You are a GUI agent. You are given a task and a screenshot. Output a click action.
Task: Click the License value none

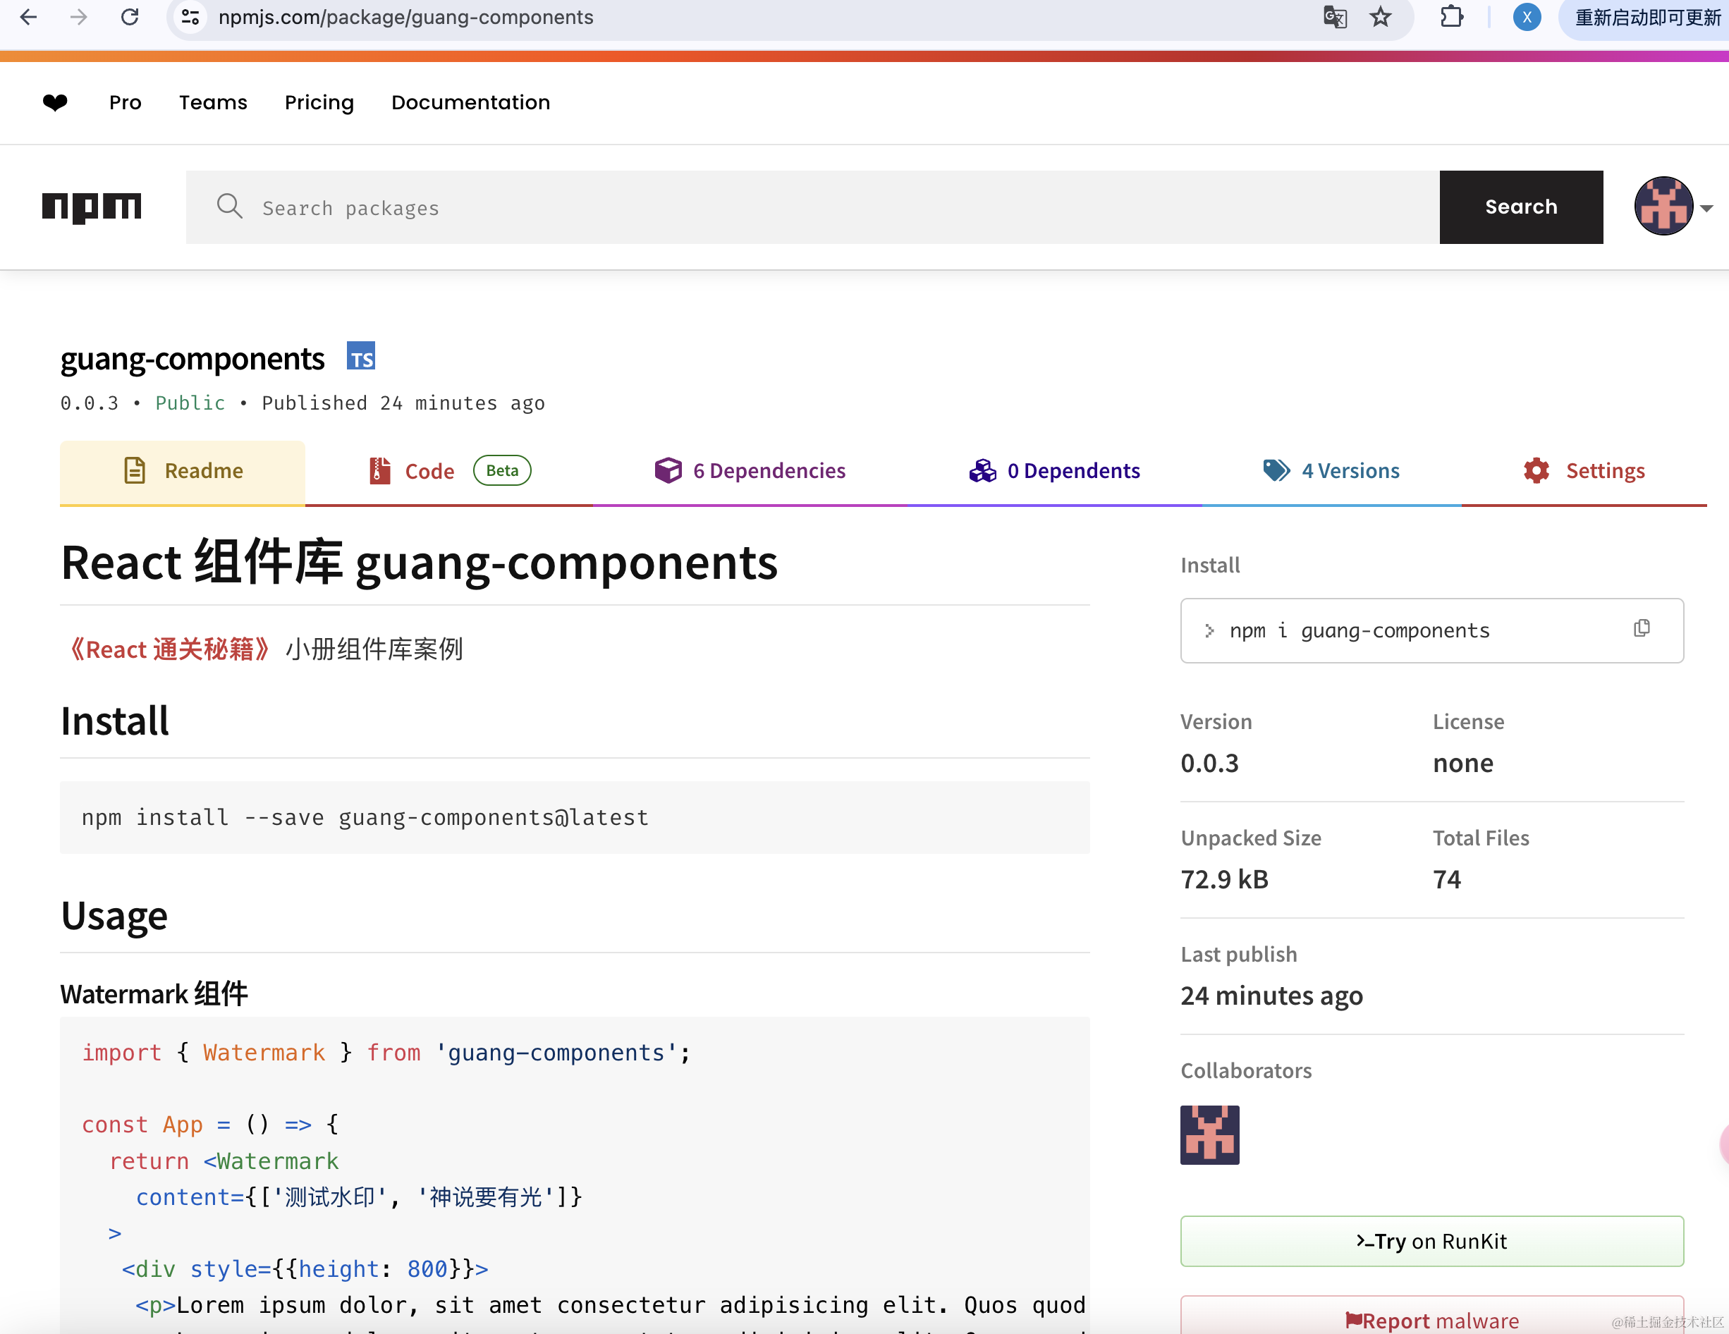[x=1463, y=763]
